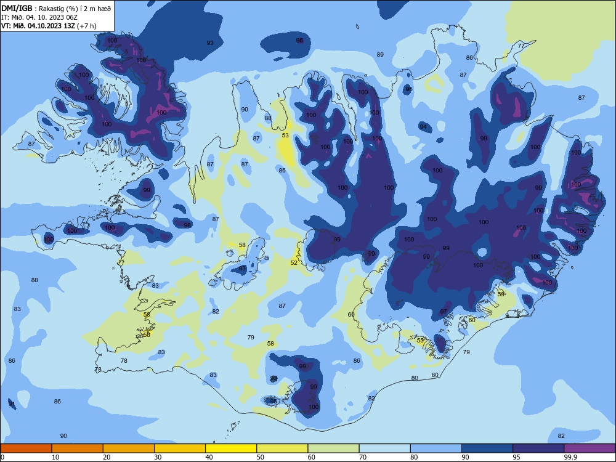Click the '89' value off north coast
This screenshot has height=462, width=616.
click(x=380, y=55)
